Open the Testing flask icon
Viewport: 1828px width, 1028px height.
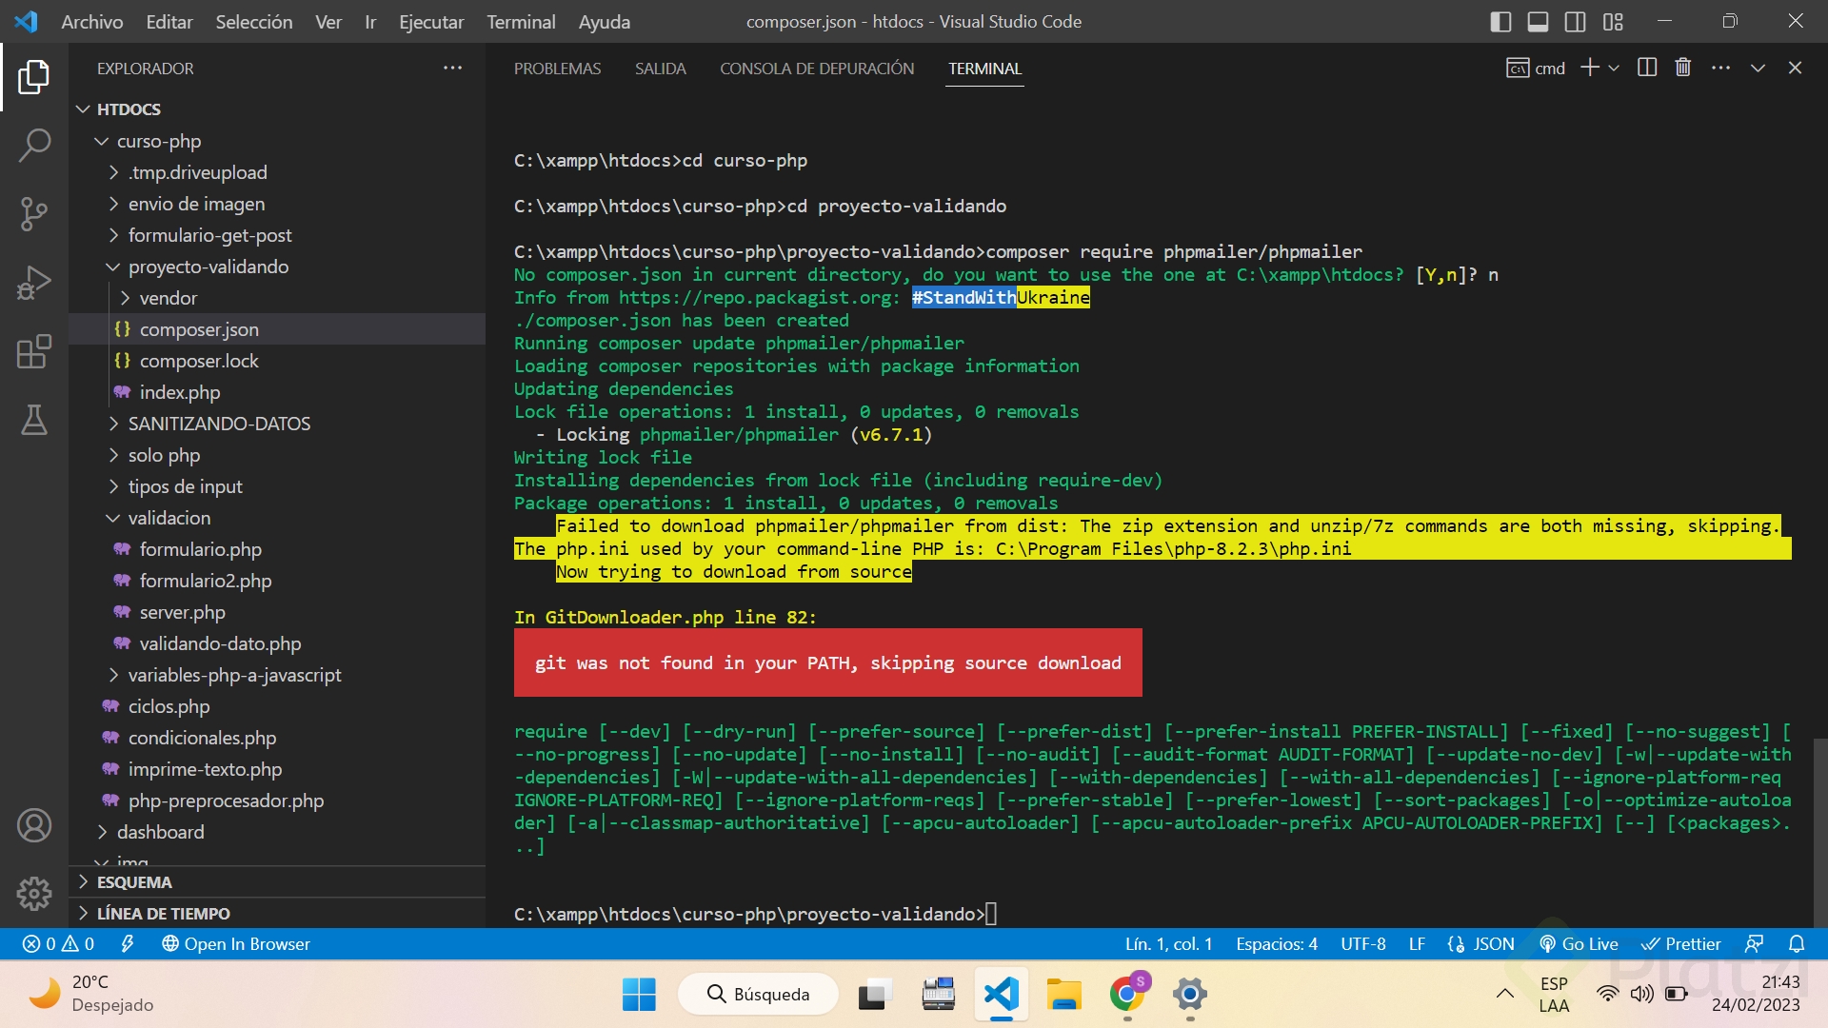click(34, 420)
